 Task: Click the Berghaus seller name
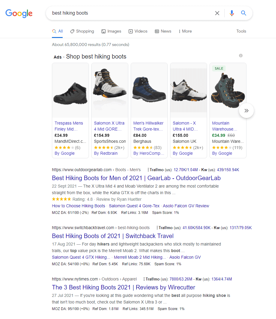(x=142, y=141)
